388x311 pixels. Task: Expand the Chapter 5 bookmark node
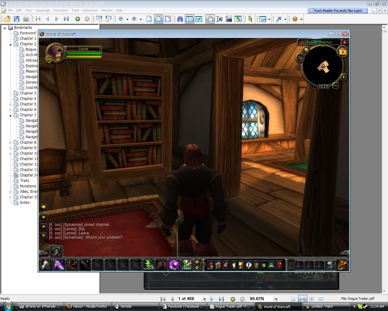(x=10, y=104)
